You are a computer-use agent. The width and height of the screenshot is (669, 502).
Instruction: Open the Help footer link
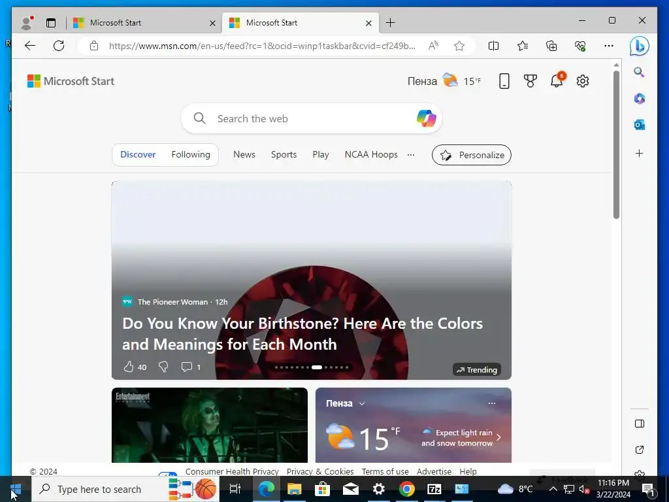[468, 471]
